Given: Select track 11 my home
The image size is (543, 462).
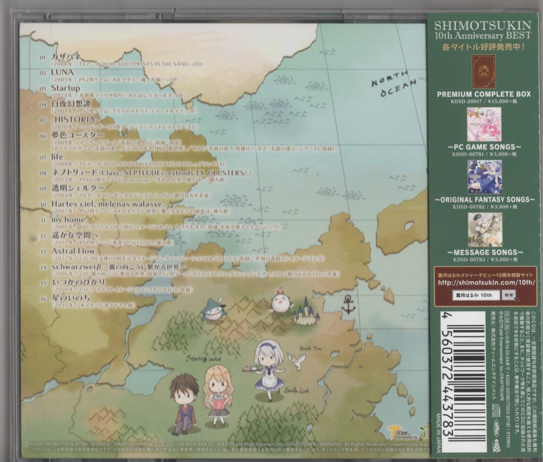Looking at the screenshot, I should [68, 220].
